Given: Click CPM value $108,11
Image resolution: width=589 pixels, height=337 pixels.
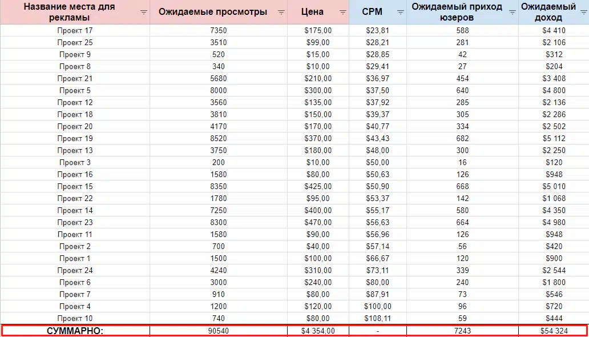Looking at the screenshot, I should 378,318.
